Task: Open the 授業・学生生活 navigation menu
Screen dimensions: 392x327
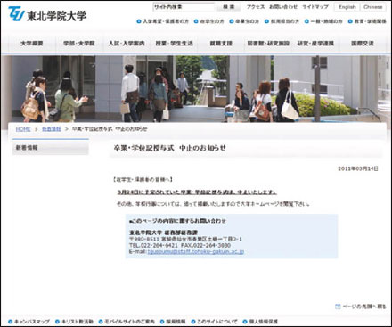Action: click(174, 44)
